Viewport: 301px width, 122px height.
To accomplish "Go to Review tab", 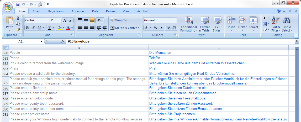I will (111, 11).
